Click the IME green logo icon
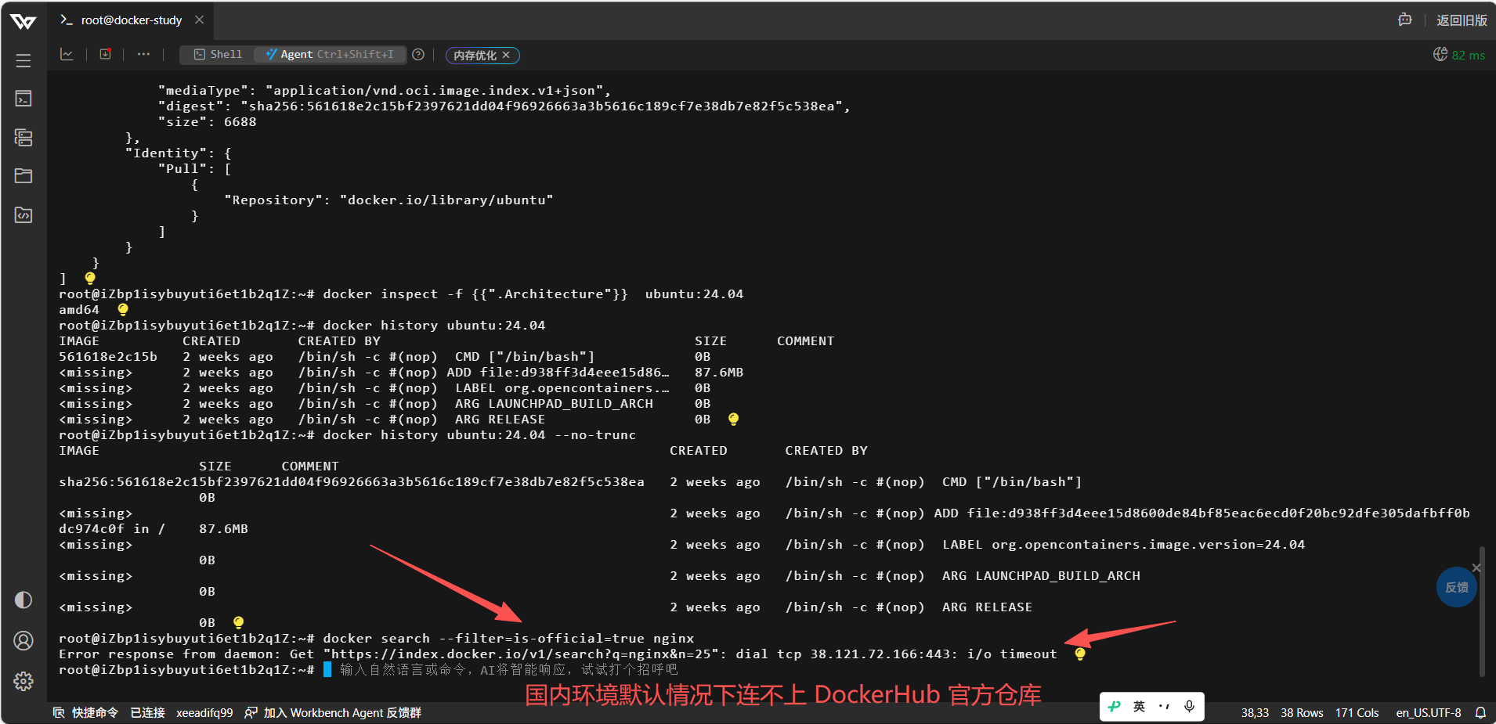Image resolution: width=1496 pixels, height=724 pixels. point(1115,706)
